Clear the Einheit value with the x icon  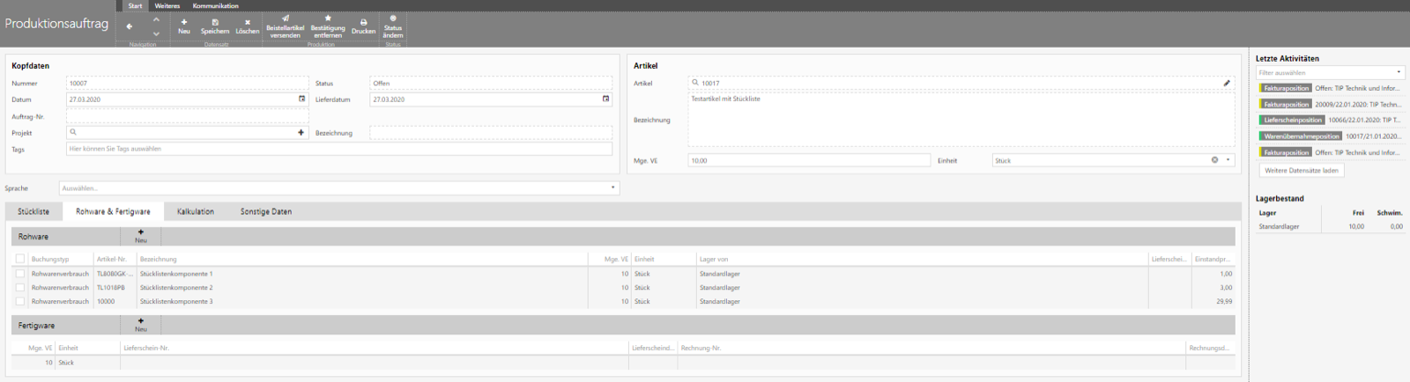[x=1214, y=160]
